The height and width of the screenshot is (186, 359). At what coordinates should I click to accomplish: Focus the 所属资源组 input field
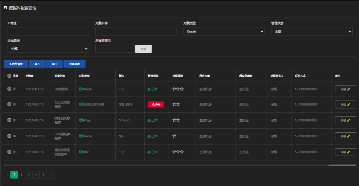coord(115,49)
